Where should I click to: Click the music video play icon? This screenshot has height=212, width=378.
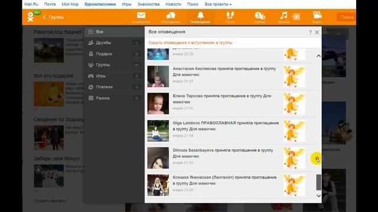(296, 17)
